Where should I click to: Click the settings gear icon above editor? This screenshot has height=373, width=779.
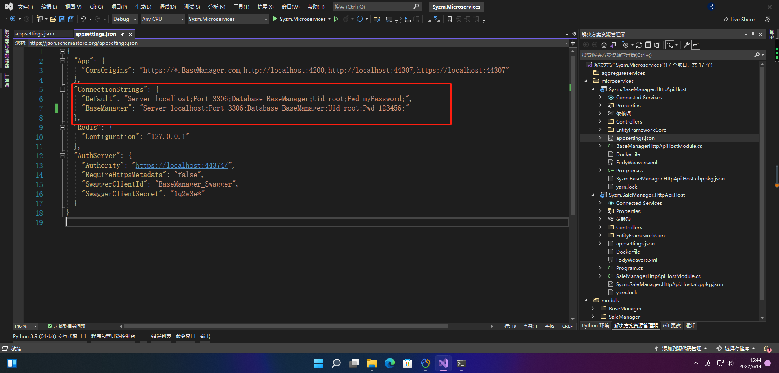point(574,34)
